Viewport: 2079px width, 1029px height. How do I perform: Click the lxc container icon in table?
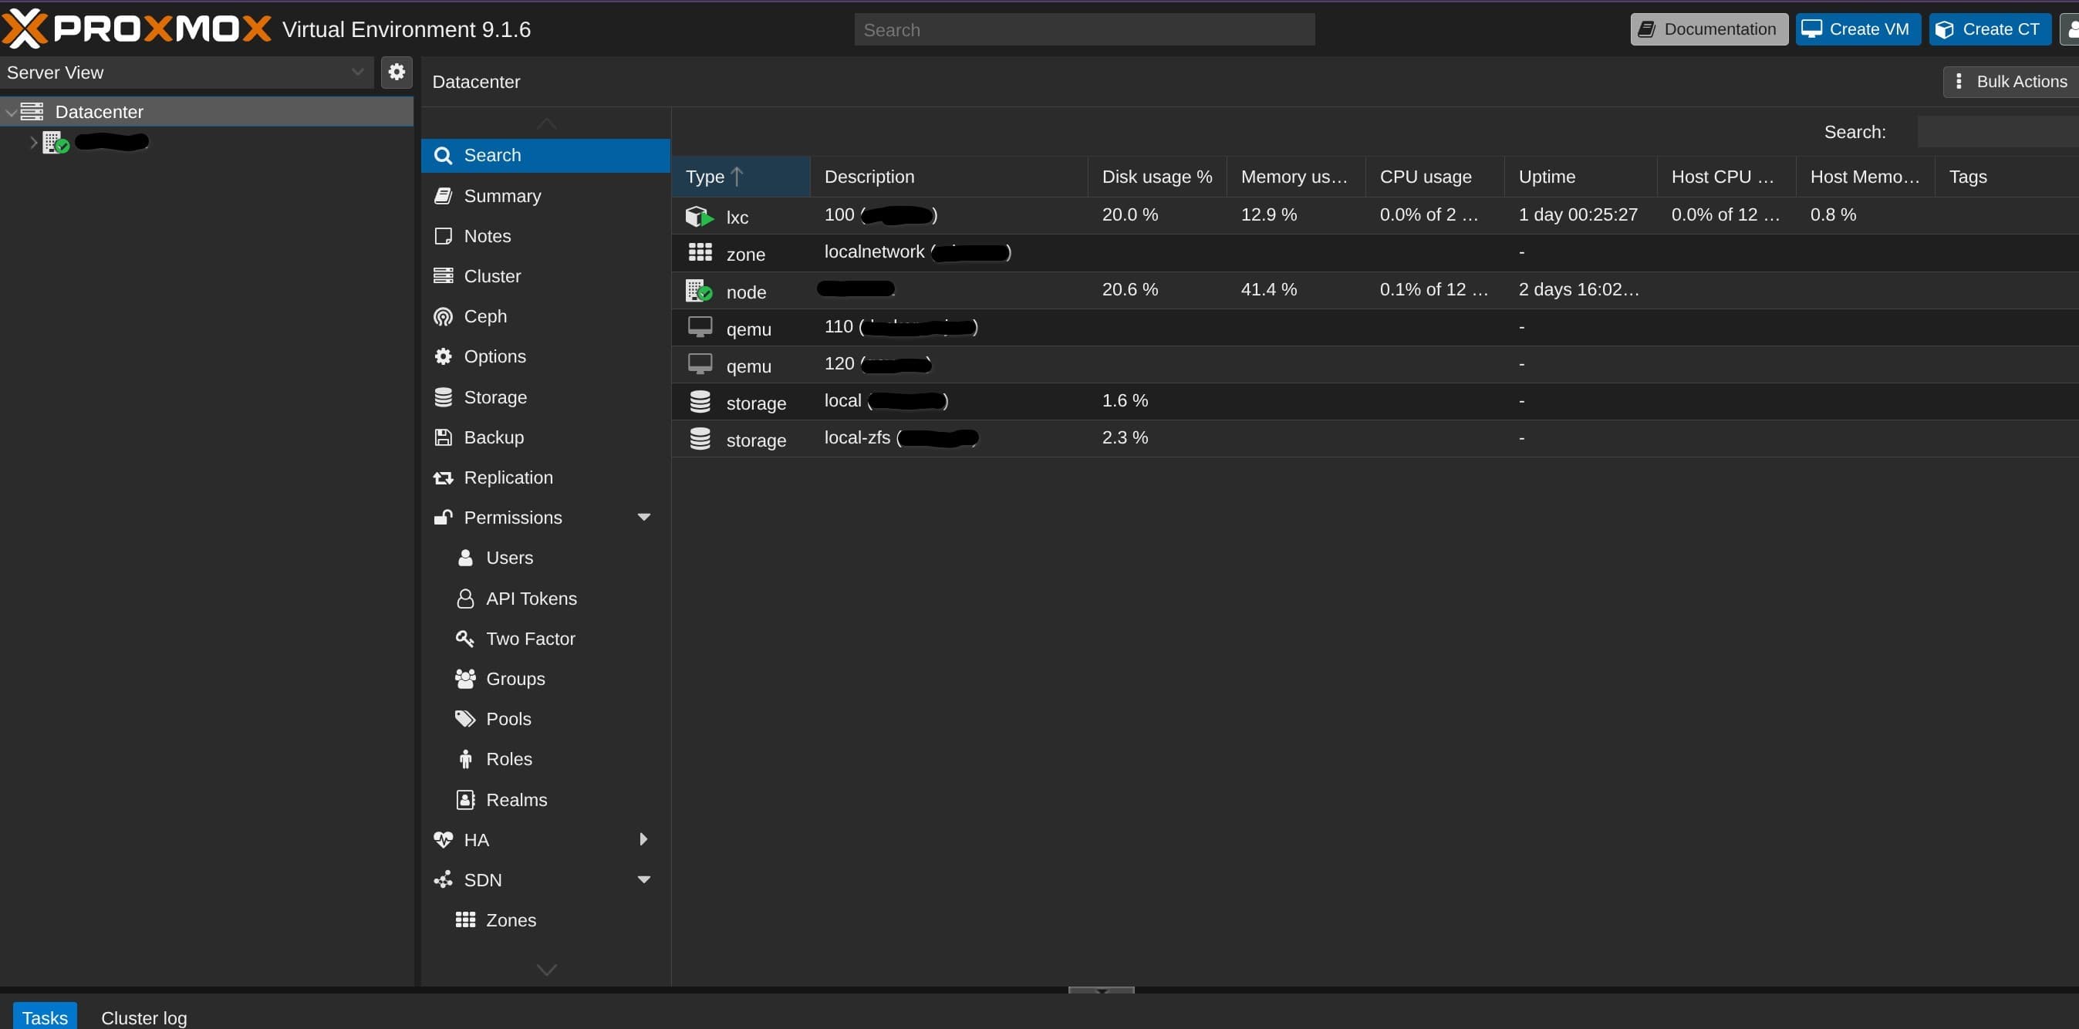699,216
